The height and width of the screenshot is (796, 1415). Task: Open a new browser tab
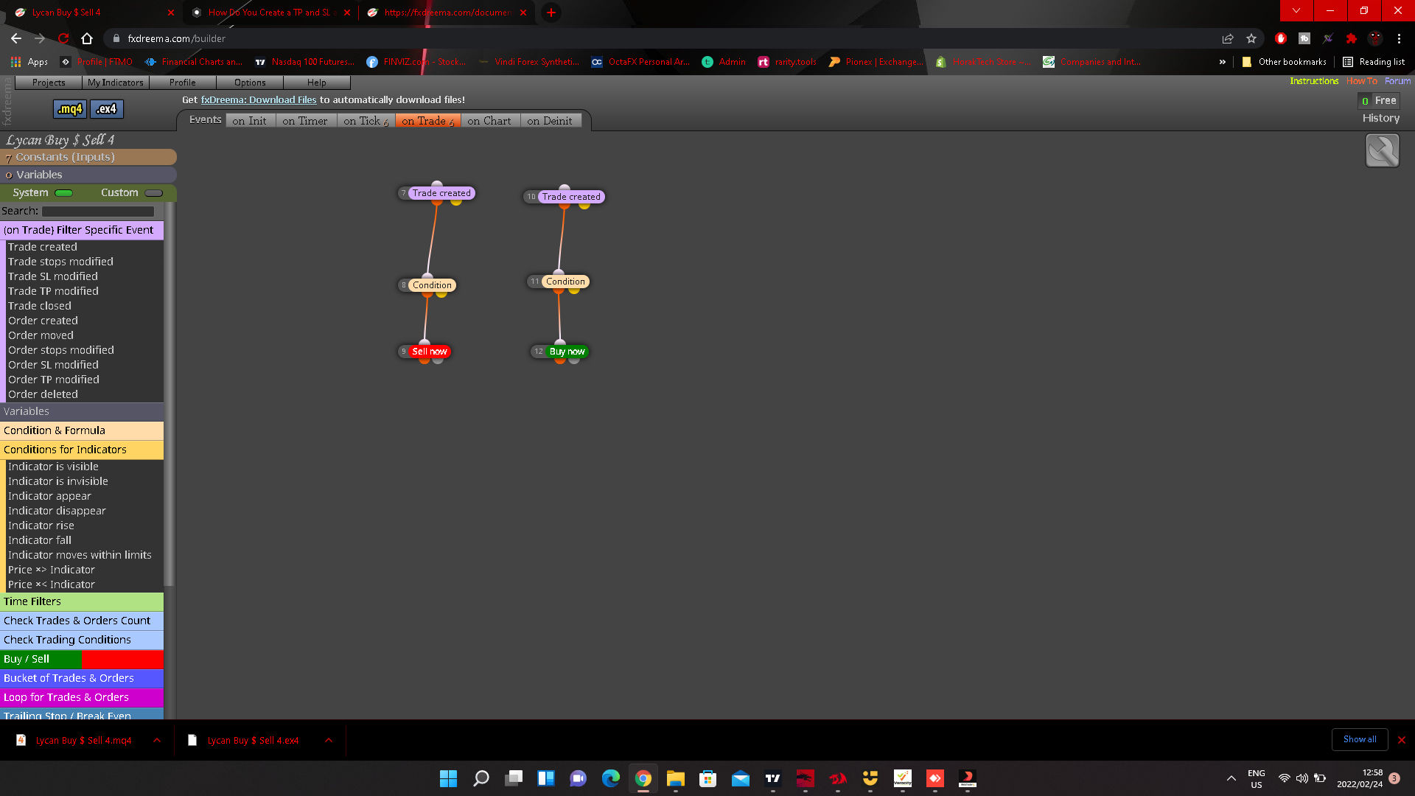[x=551, y=13]
